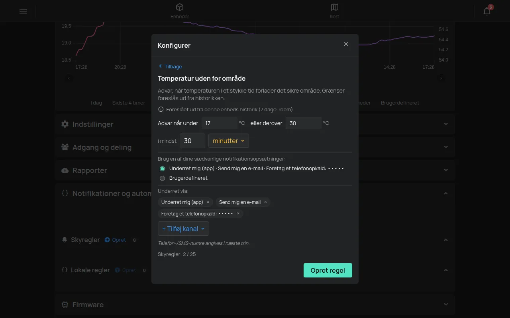Click the upper temperature limit field
510x318 pixels.
coord(303,123)
